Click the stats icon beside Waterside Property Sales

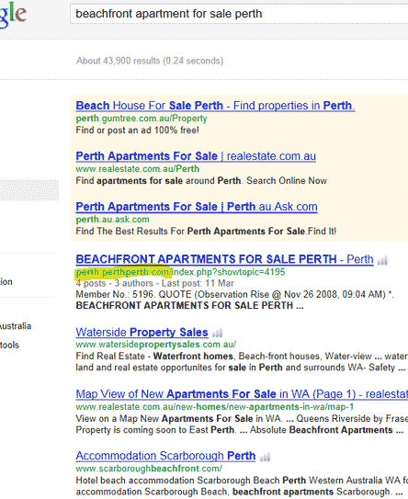tap(217, 334)
